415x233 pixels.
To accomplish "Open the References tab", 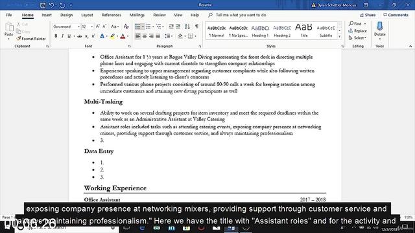I will click(x=112, y=15).
